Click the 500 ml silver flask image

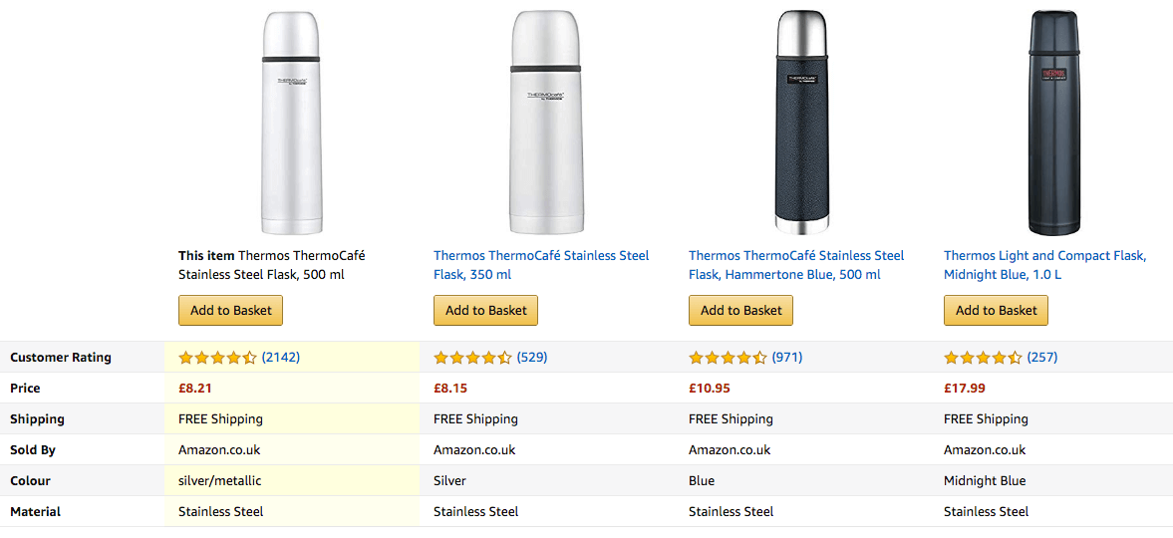click(292, 123)
